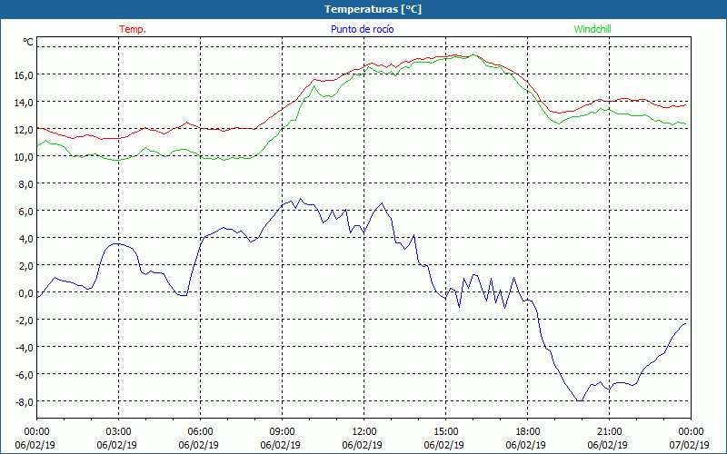
Task: Click the -2,0 y-axis value
Action: [25, 321]
